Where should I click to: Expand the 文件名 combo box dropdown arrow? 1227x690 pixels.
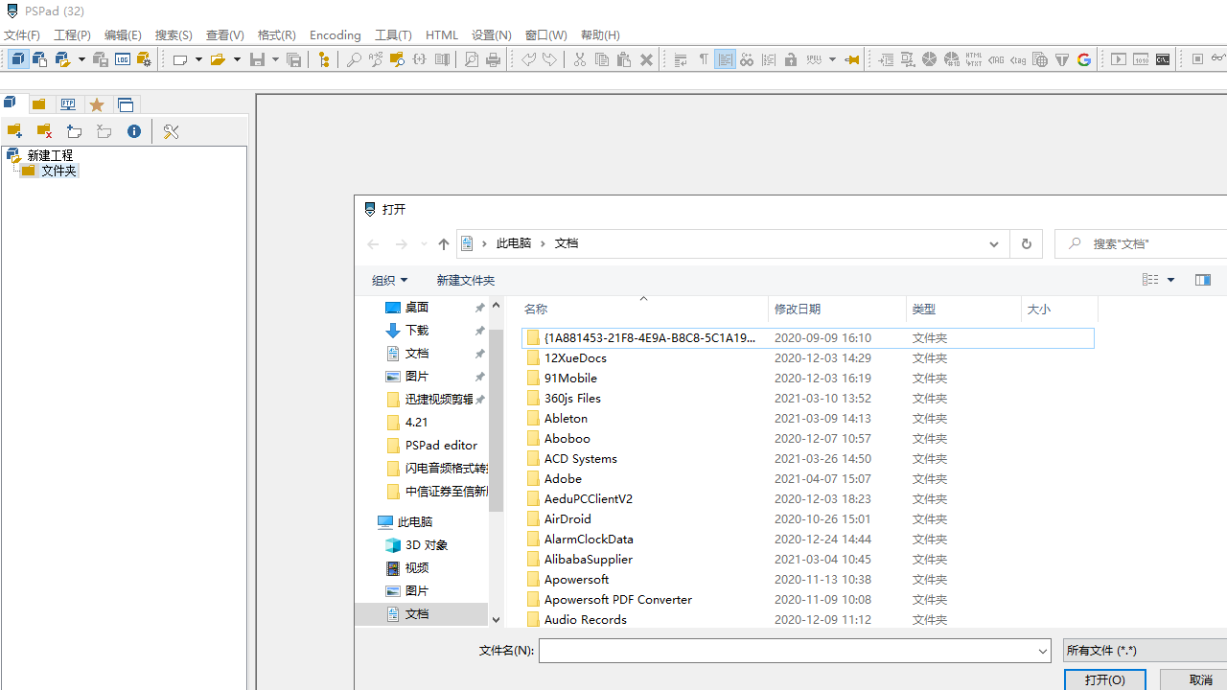[x=1043, y=651]
